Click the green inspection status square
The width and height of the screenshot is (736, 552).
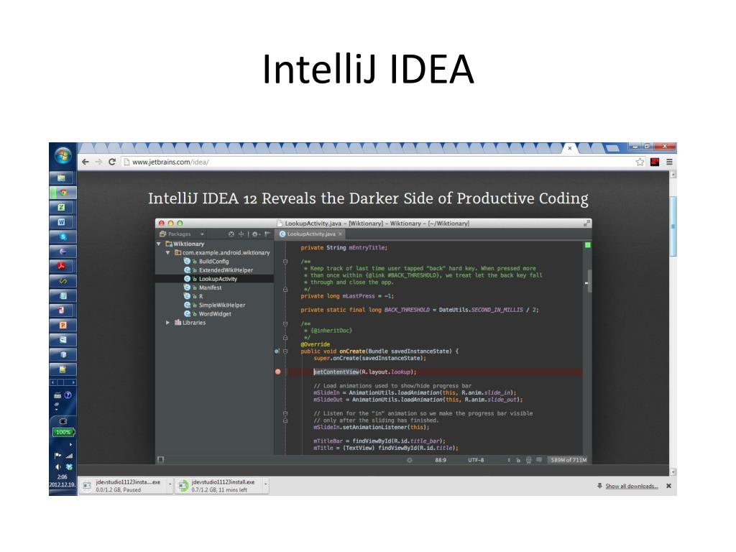[587, 245]
